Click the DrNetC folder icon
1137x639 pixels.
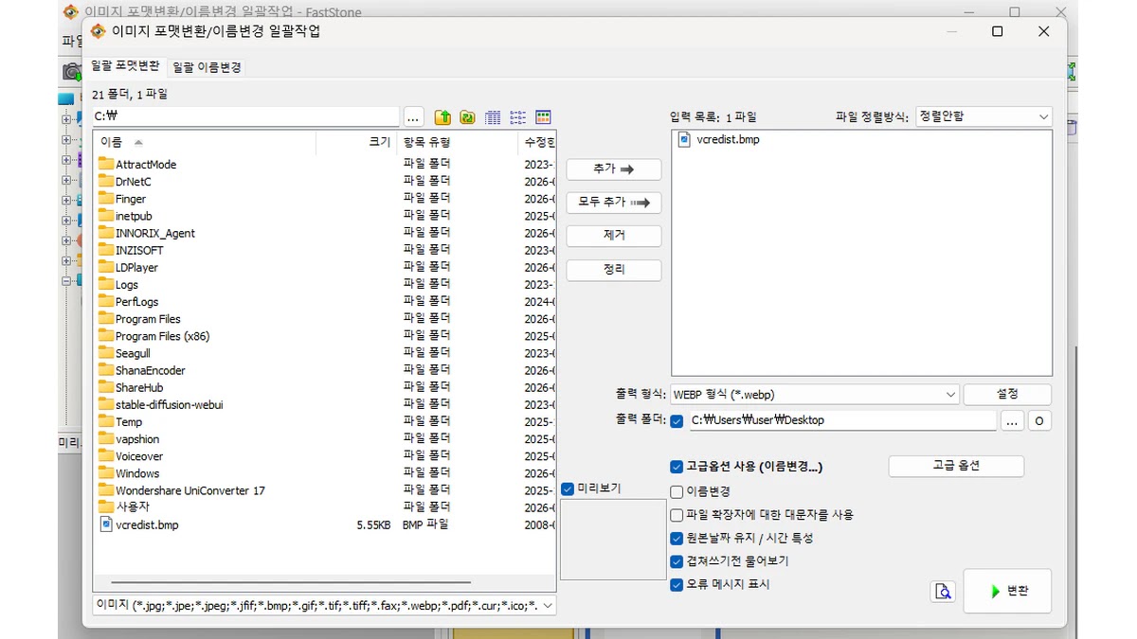(x=106, y=181)
